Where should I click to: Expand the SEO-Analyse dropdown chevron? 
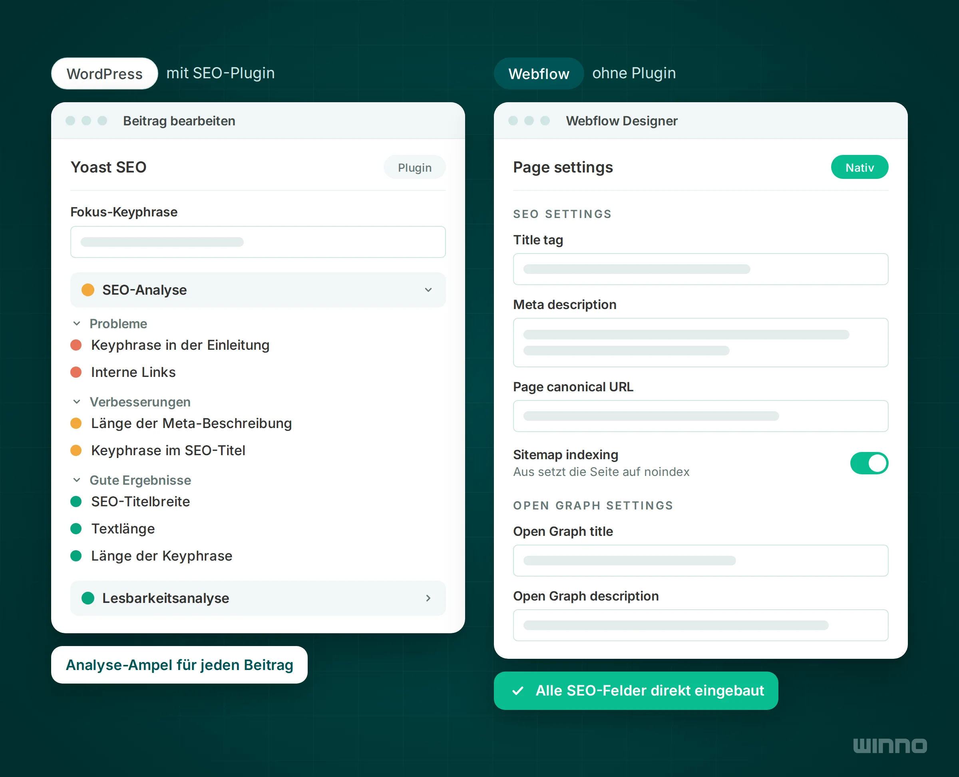click(x=428, y=290)
